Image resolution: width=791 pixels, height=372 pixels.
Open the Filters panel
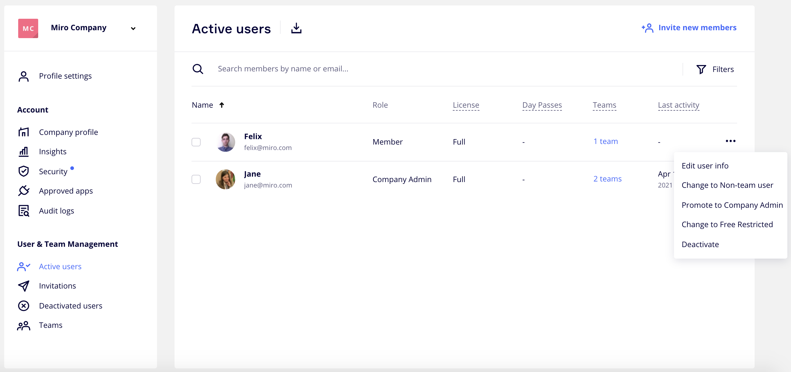pos(716,69)
